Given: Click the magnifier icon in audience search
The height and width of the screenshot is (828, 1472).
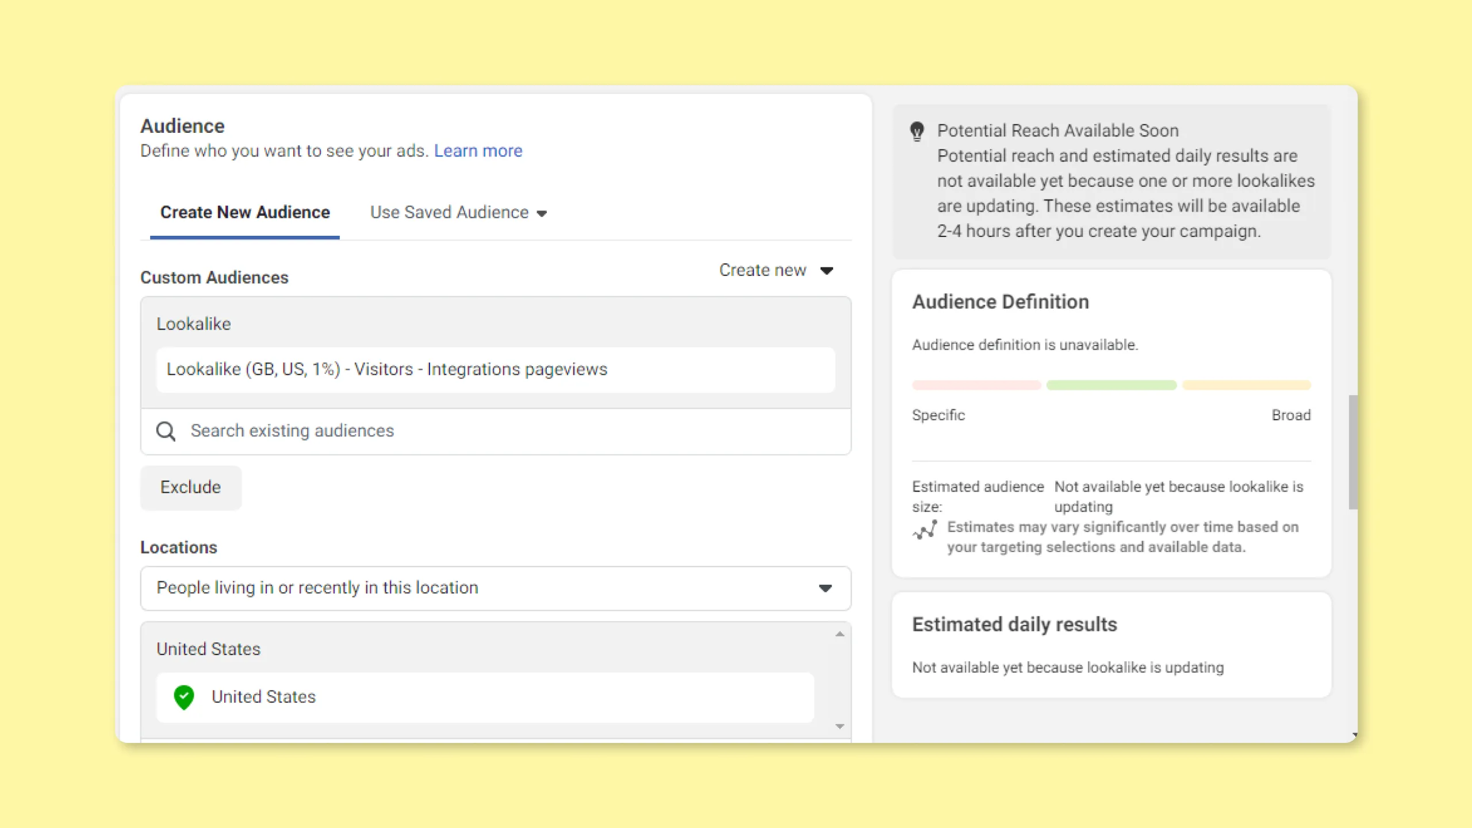Looking at the screenshot, I should 166,431.
